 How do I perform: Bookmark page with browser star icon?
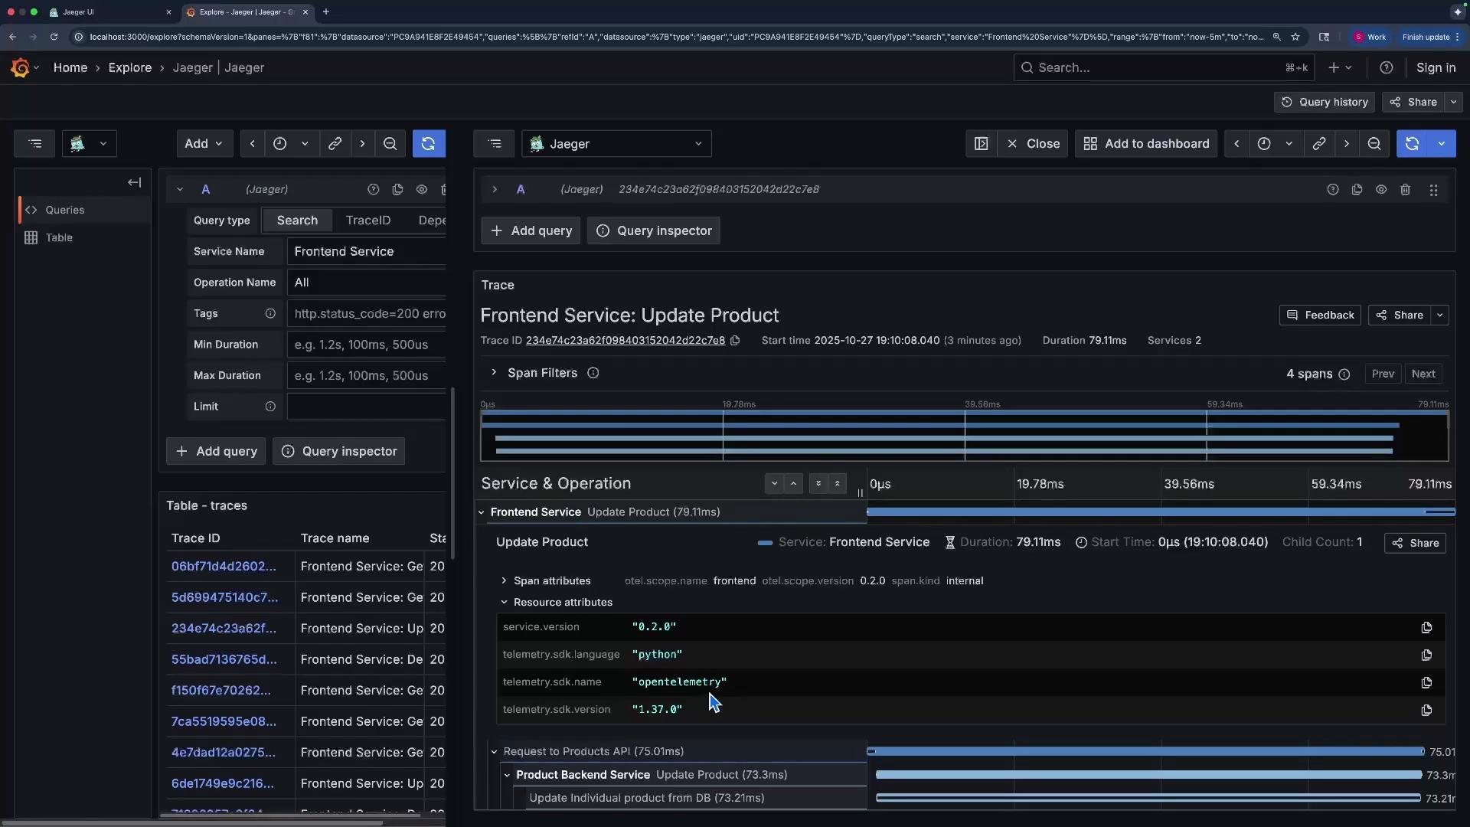tap(1295, 37)
